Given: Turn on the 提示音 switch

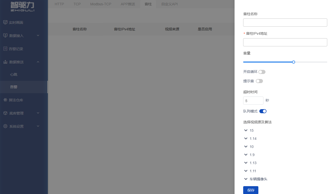Looking at the screenshot, I should 259,81.
